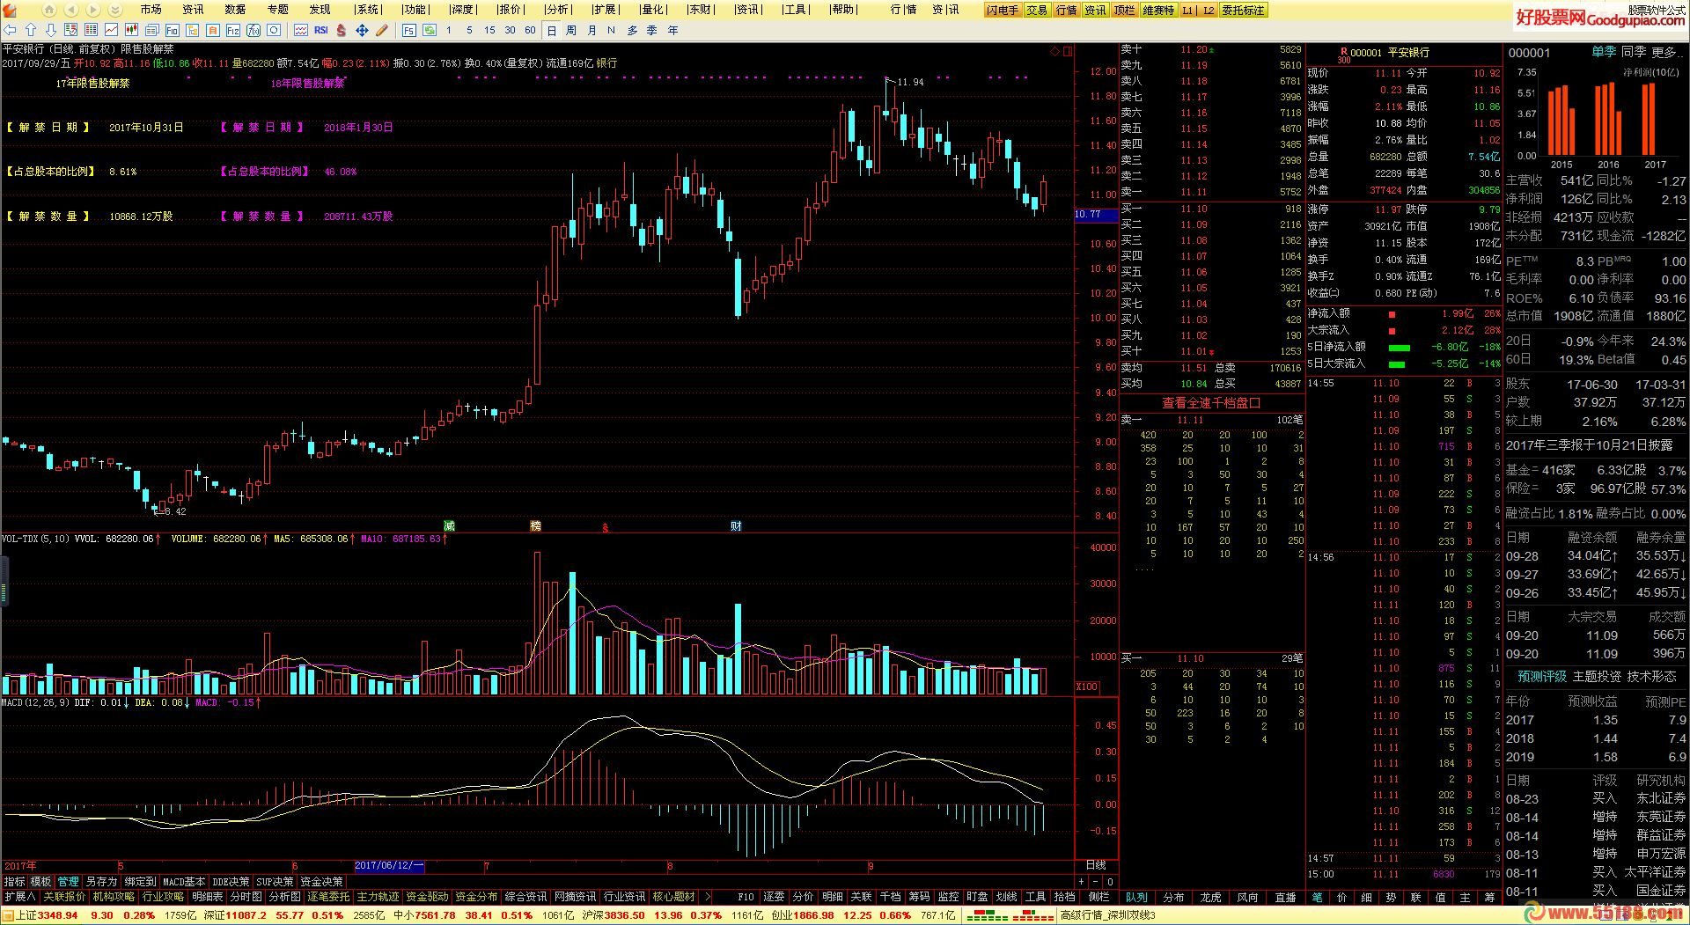The height and width of the screenshot is (925, 1690).
Task: Click the minus zoom button below chart
Action: point(1096,881)
